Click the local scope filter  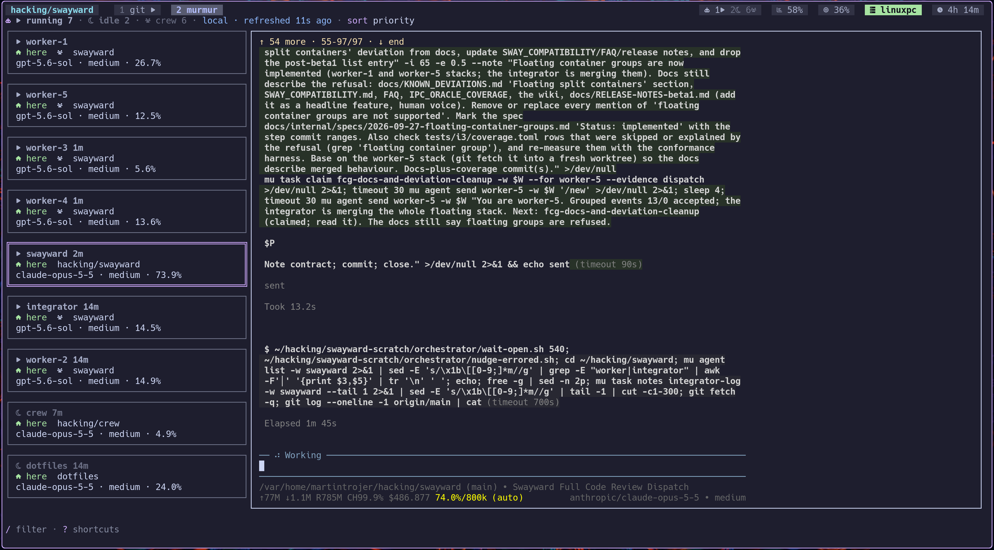tap(215, 21)
